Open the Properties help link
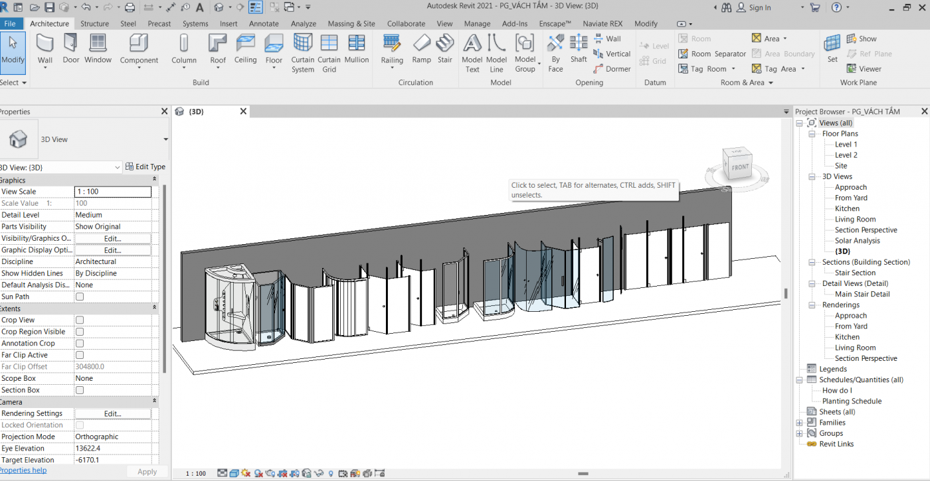The width and height of the screenshot is (930, 481). coord(23,470)
